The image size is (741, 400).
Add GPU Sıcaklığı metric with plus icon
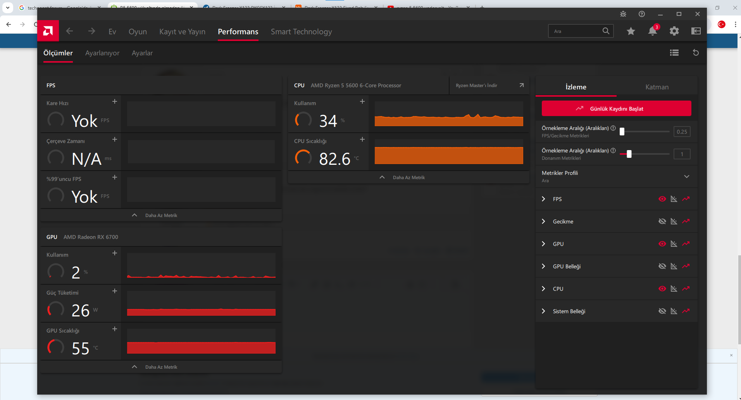[115, 329]
